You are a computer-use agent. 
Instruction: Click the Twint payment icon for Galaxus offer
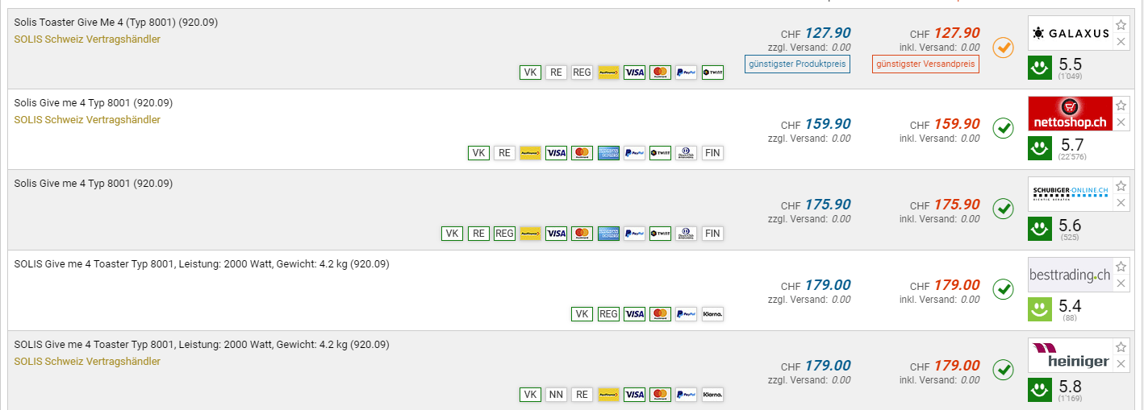[x=712, y=72]
